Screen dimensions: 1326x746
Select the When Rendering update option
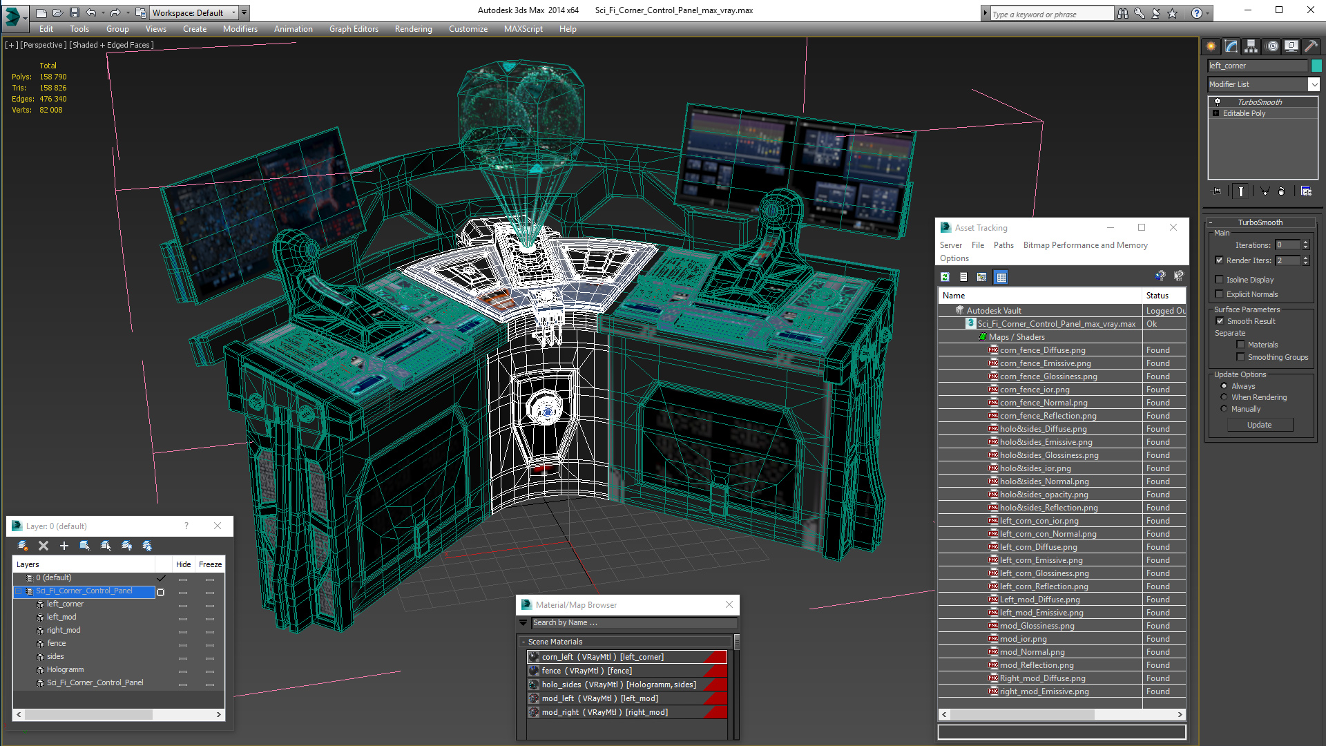(1224, 397)
